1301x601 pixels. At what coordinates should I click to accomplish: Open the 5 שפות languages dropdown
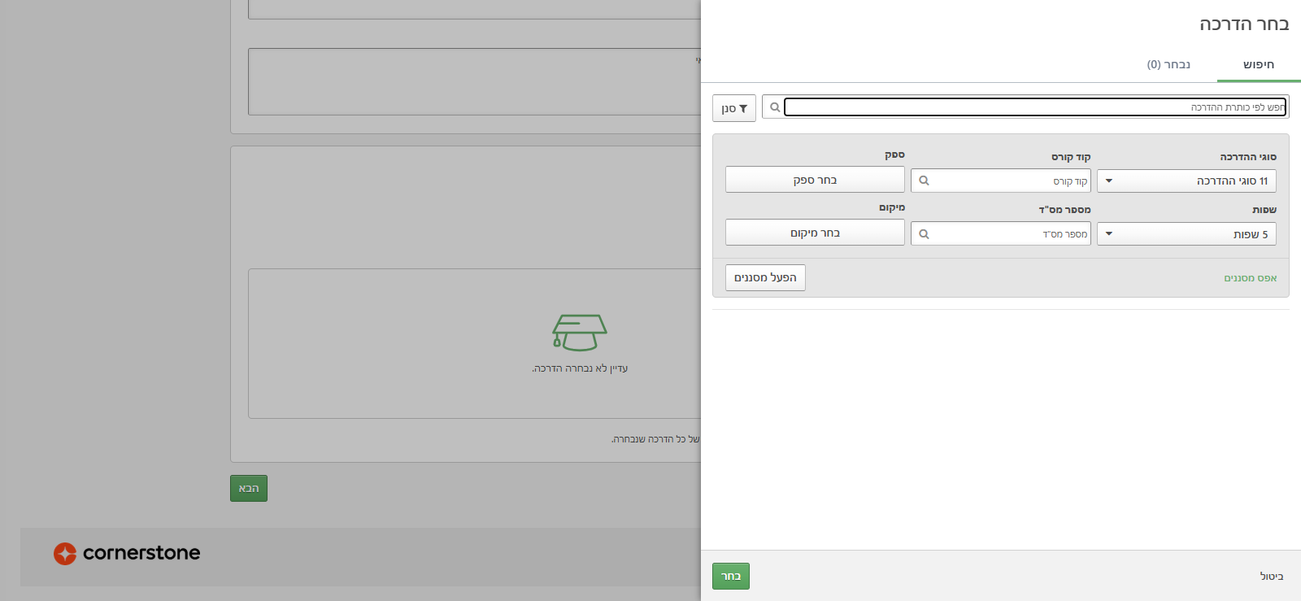point(1186,234)
